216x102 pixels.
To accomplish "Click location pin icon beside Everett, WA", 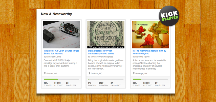I will (x=45, y=74).
